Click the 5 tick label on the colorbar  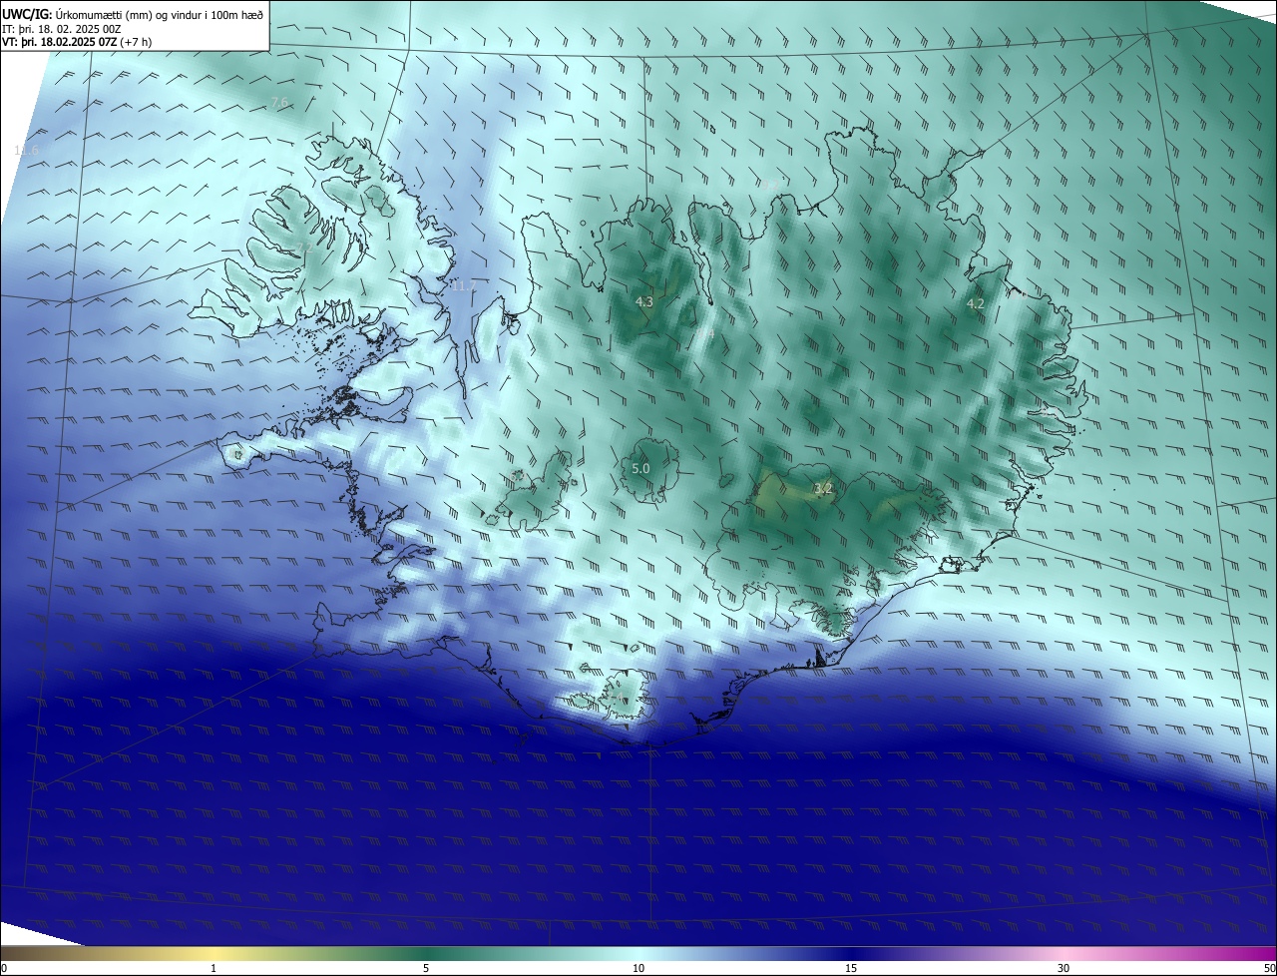coord(426,968)
